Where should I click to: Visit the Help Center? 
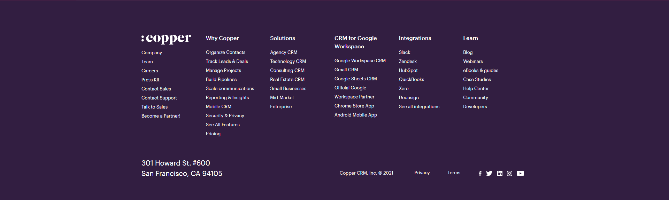coord(476,88)
